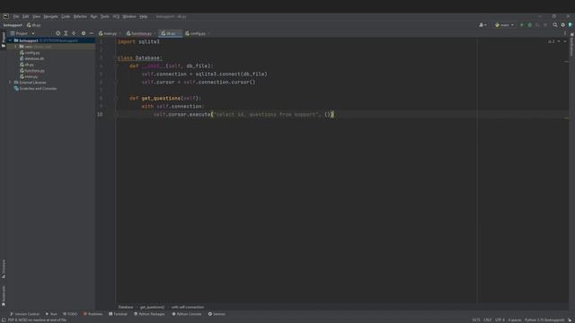575x323 pixels.
Task: Open the Edit menu
Action: pos(25,16)
